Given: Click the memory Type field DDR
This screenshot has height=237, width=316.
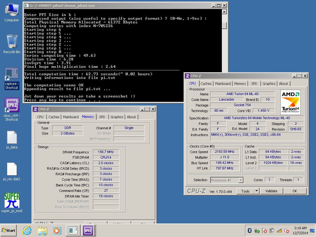Looking at the screenshot, I should pyautogui.click(x=68, y=128).
